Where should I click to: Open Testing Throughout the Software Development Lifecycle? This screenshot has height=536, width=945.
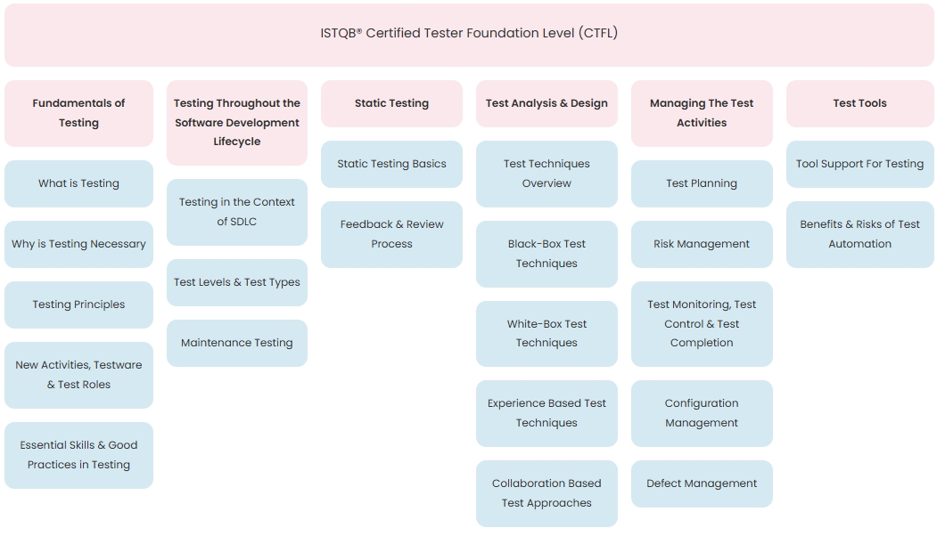point(237,123)
